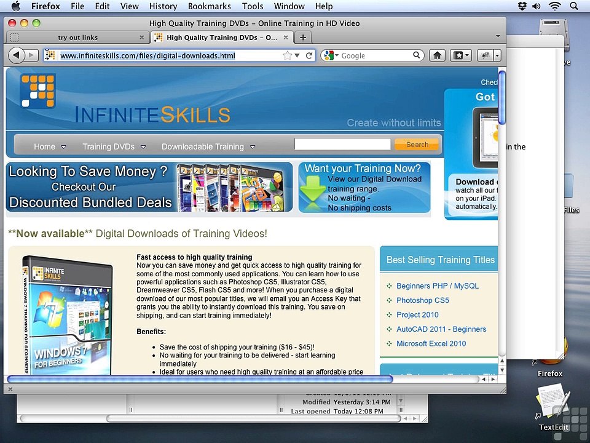This screenshot has width=590, height=443.
Task: Open the Wi-Fi status icon
Action: pos(554,6)
